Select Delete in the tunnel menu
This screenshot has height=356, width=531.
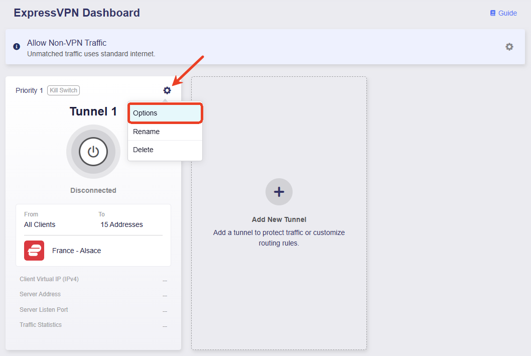click(x=165, y=150)
